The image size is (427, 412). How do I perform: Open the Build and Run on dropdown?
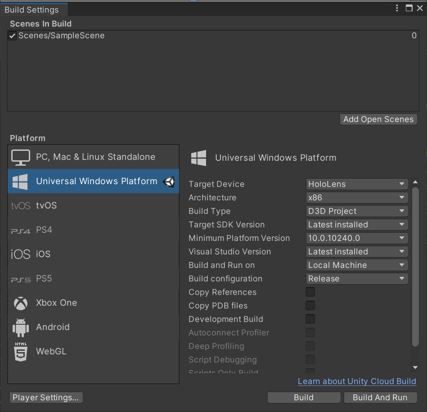tap(357, 265)
